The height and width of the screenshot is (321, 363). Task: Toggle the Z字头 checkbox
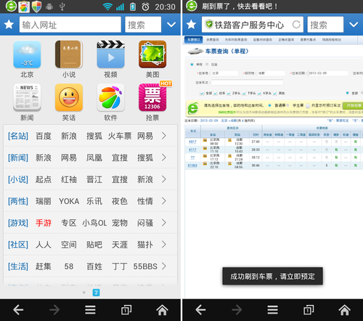coord(229,93)
